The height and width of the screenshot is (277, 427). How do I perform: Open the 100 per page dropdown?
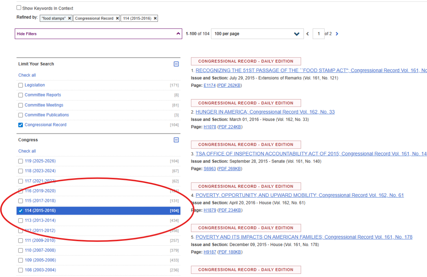tap(257, 34)
